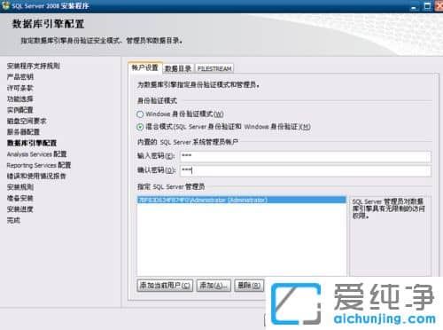Screen dimensions: 443x330
Task: Close the SQL Server 2008 setup window
Action: click(x=439, y=6)
